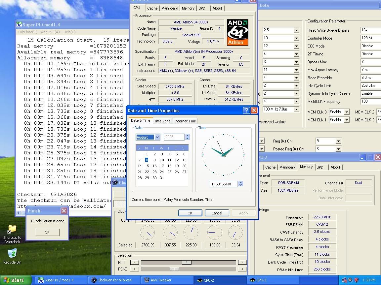Click the Super PI icon in its title bar
This screenshot has width=381, height=285.
pos(19,24)
